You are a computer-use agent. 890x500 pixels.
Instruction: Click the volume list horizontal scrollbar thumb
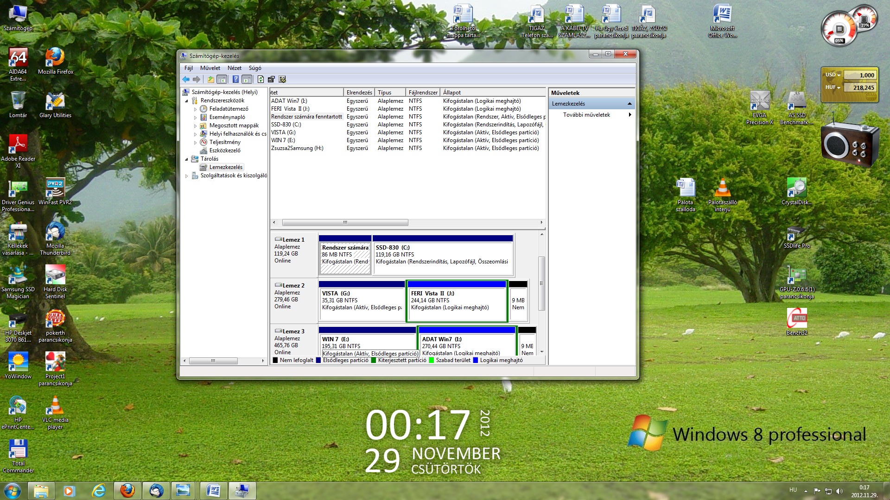tap(345, 223)
